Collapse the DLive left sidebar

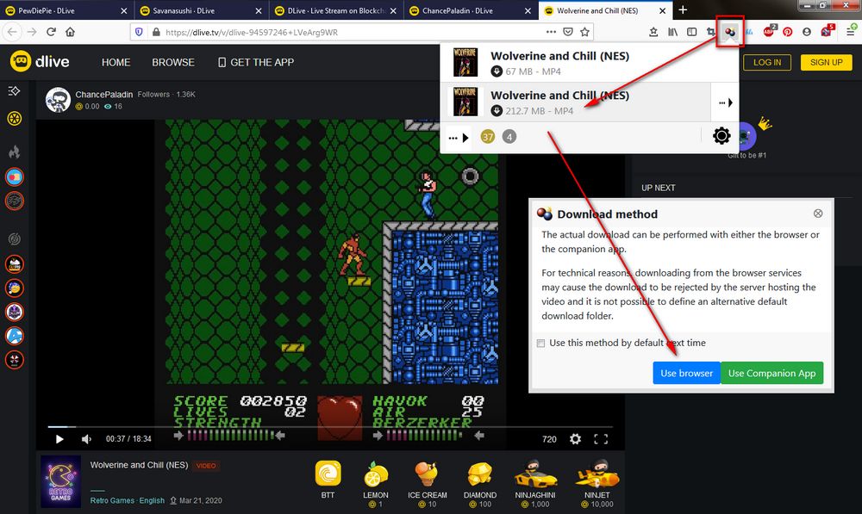[15, 90]
